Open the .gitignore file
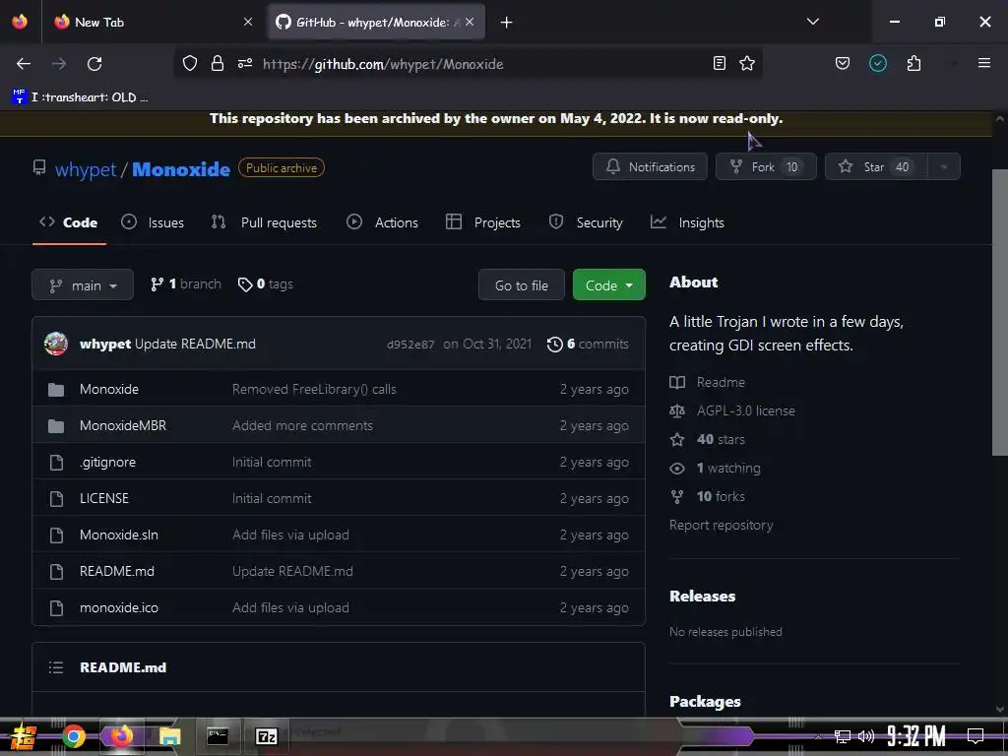 click(107, 463)
